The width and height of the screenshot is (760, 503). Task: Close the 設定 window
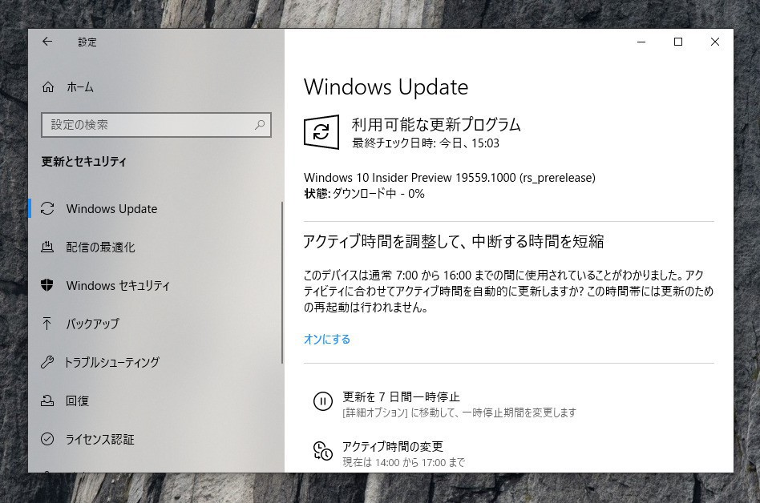click(715, 42)
